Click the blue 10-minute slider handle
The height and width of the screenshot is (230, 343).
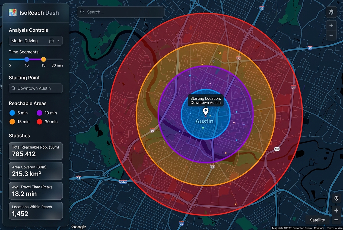(x=27, y=59)
